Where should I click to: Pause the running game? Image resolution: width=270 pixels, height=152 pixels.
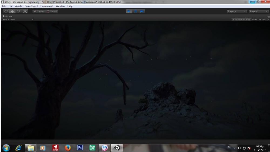pyautogui.click(x=135, y=11)
